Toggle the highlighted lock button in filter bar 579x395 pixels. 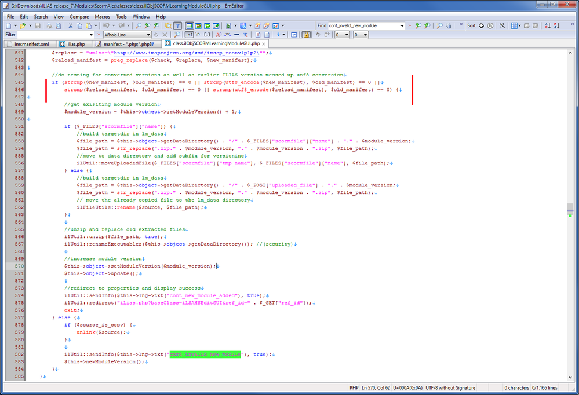point(305,35)
